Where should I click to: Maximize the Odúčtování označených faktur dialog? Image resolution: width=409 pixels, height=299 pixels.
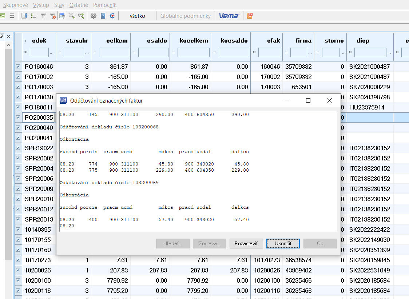coord(308,100)
